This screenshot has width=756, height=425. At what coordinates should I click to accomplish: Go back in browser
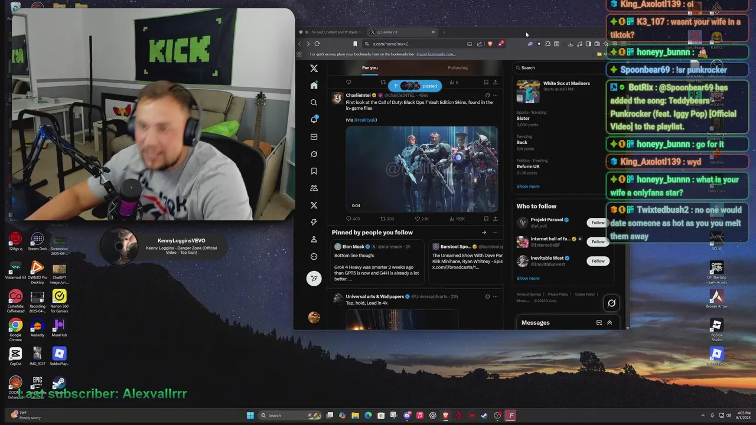tap(300, 44)
